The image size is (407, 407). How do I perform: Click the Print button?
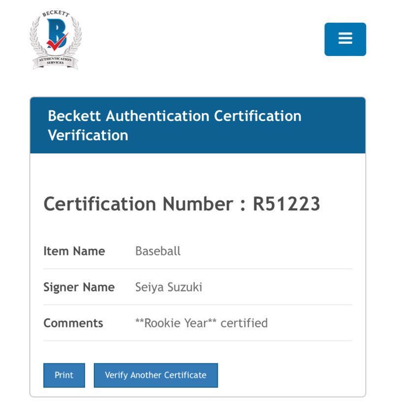pos(64,375)
